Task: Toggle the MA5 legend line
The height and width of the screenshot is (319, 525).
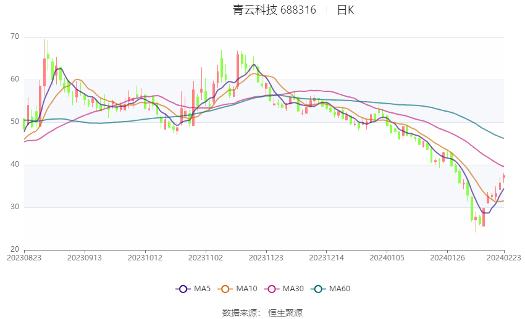Action: 193,289
